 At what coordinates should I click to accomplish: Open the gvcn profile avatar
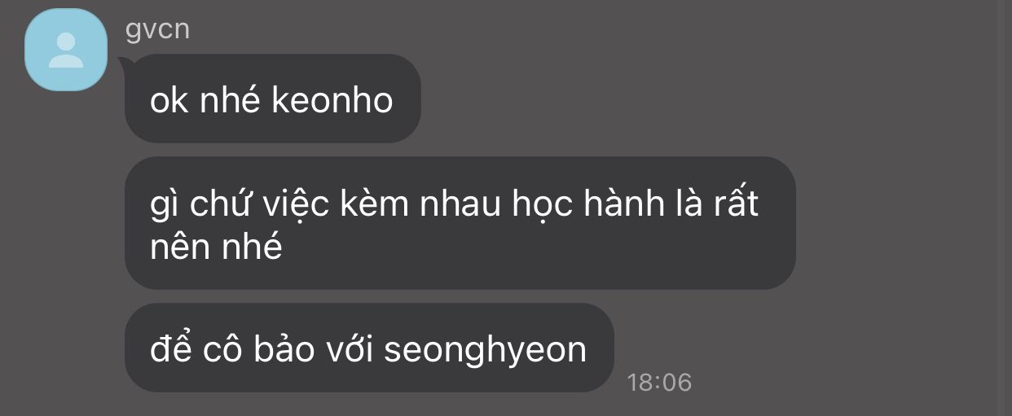click(66, 50)
